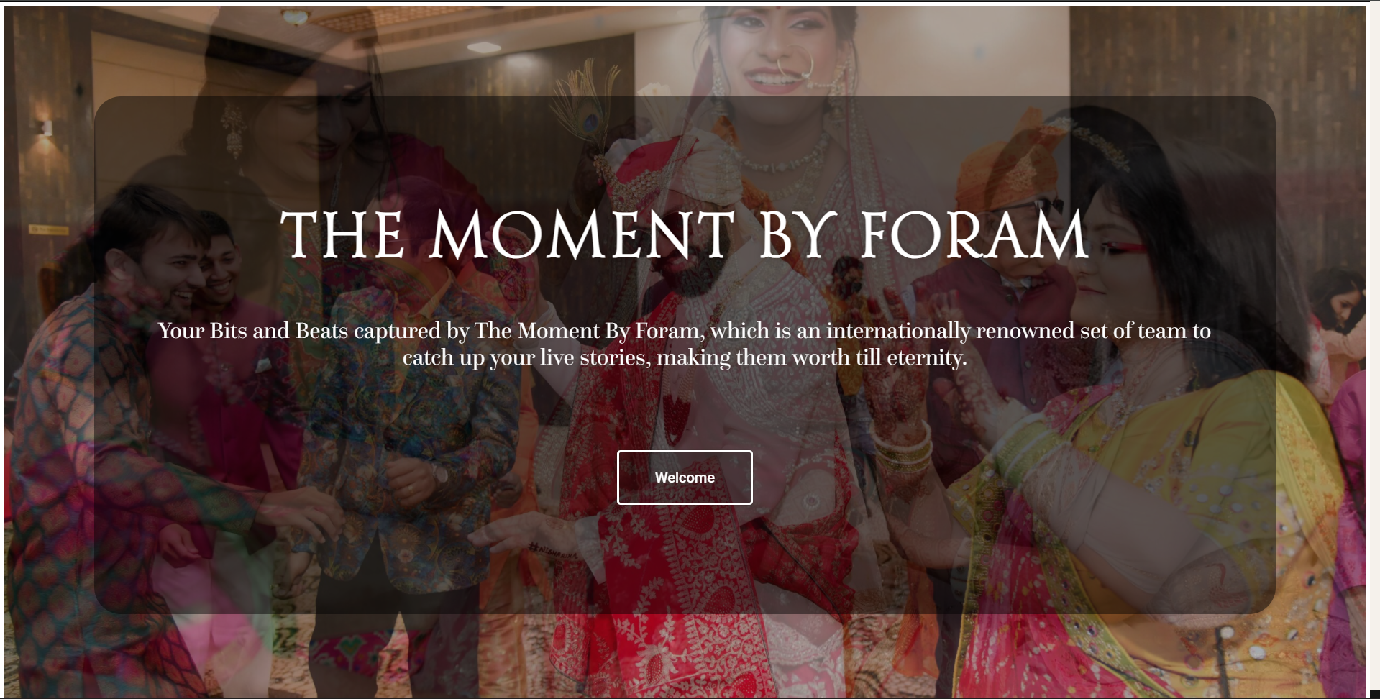Click the word MOMENT in the title
Image resolution: width=1380 pixels, height=699 pixels.
(x=582, y=235)
